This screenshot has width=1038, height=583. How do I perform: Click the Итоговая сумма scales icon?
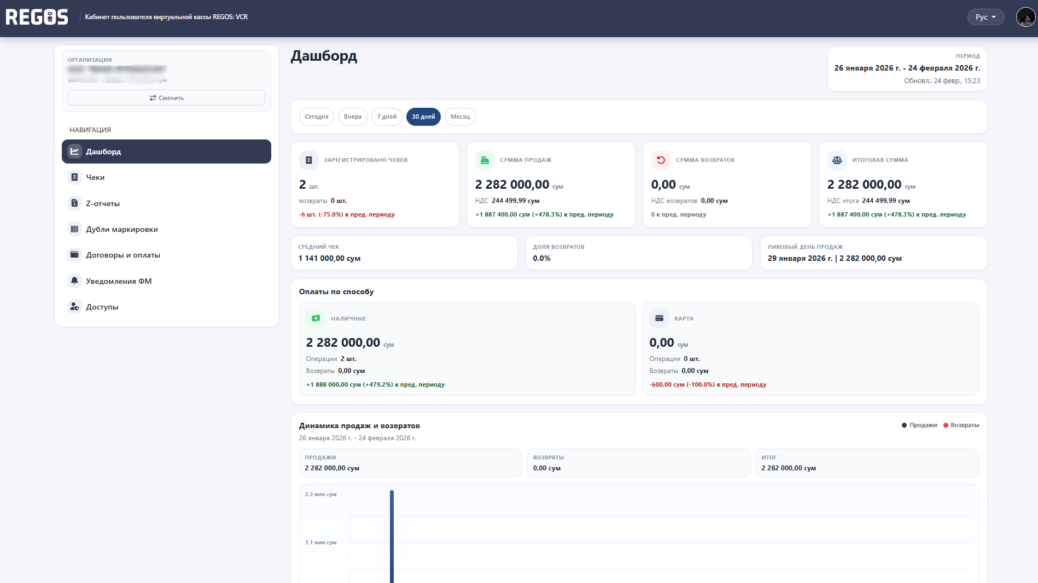[x=837, y=160]
